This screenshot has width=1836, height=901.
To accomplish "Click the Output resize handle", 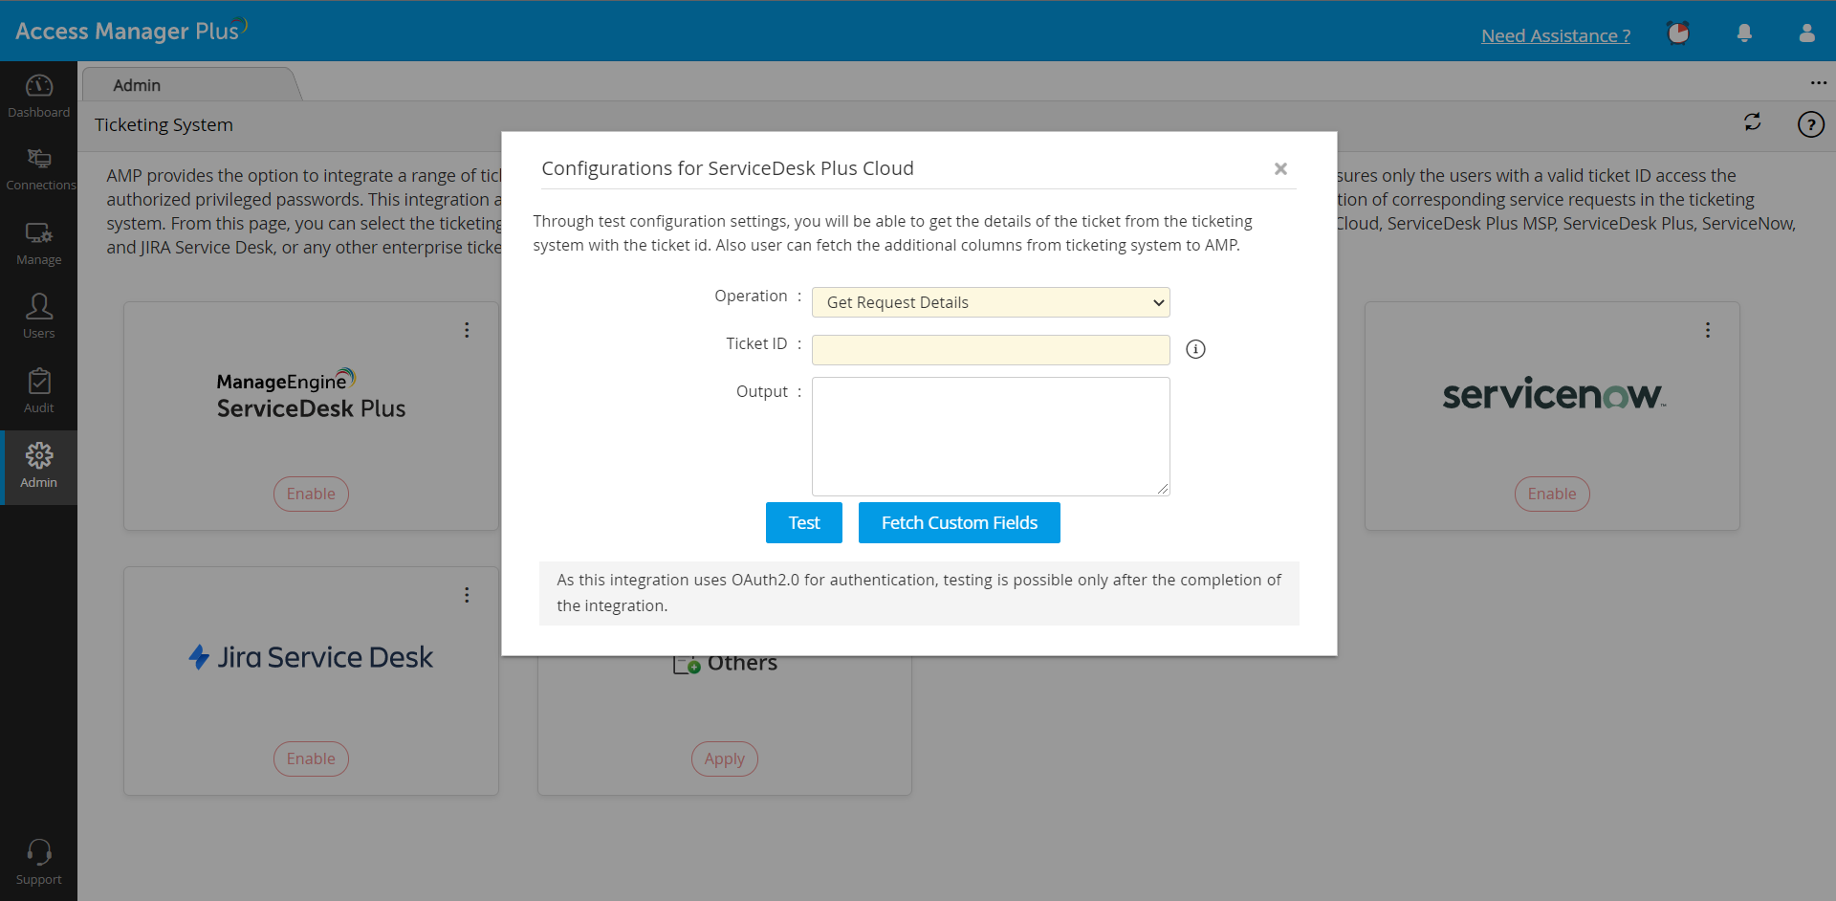I will 1163,489.
